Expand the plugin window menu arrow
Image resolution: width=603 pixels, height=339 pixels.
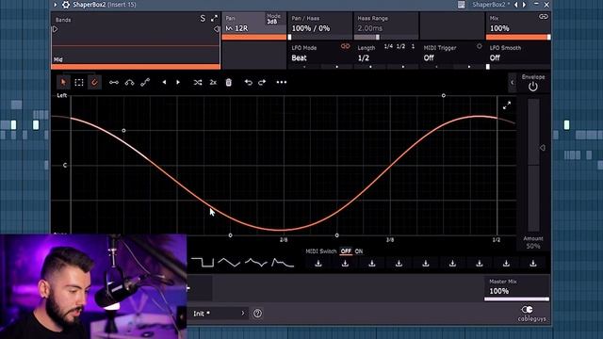coord(56,5)
